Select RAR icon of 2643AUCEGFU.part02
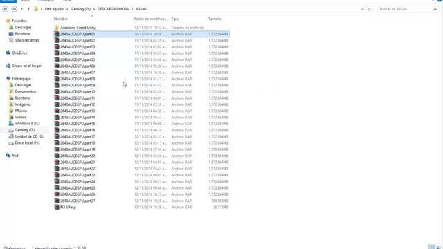Screen dimensions: 443x249 coord(57,40)
